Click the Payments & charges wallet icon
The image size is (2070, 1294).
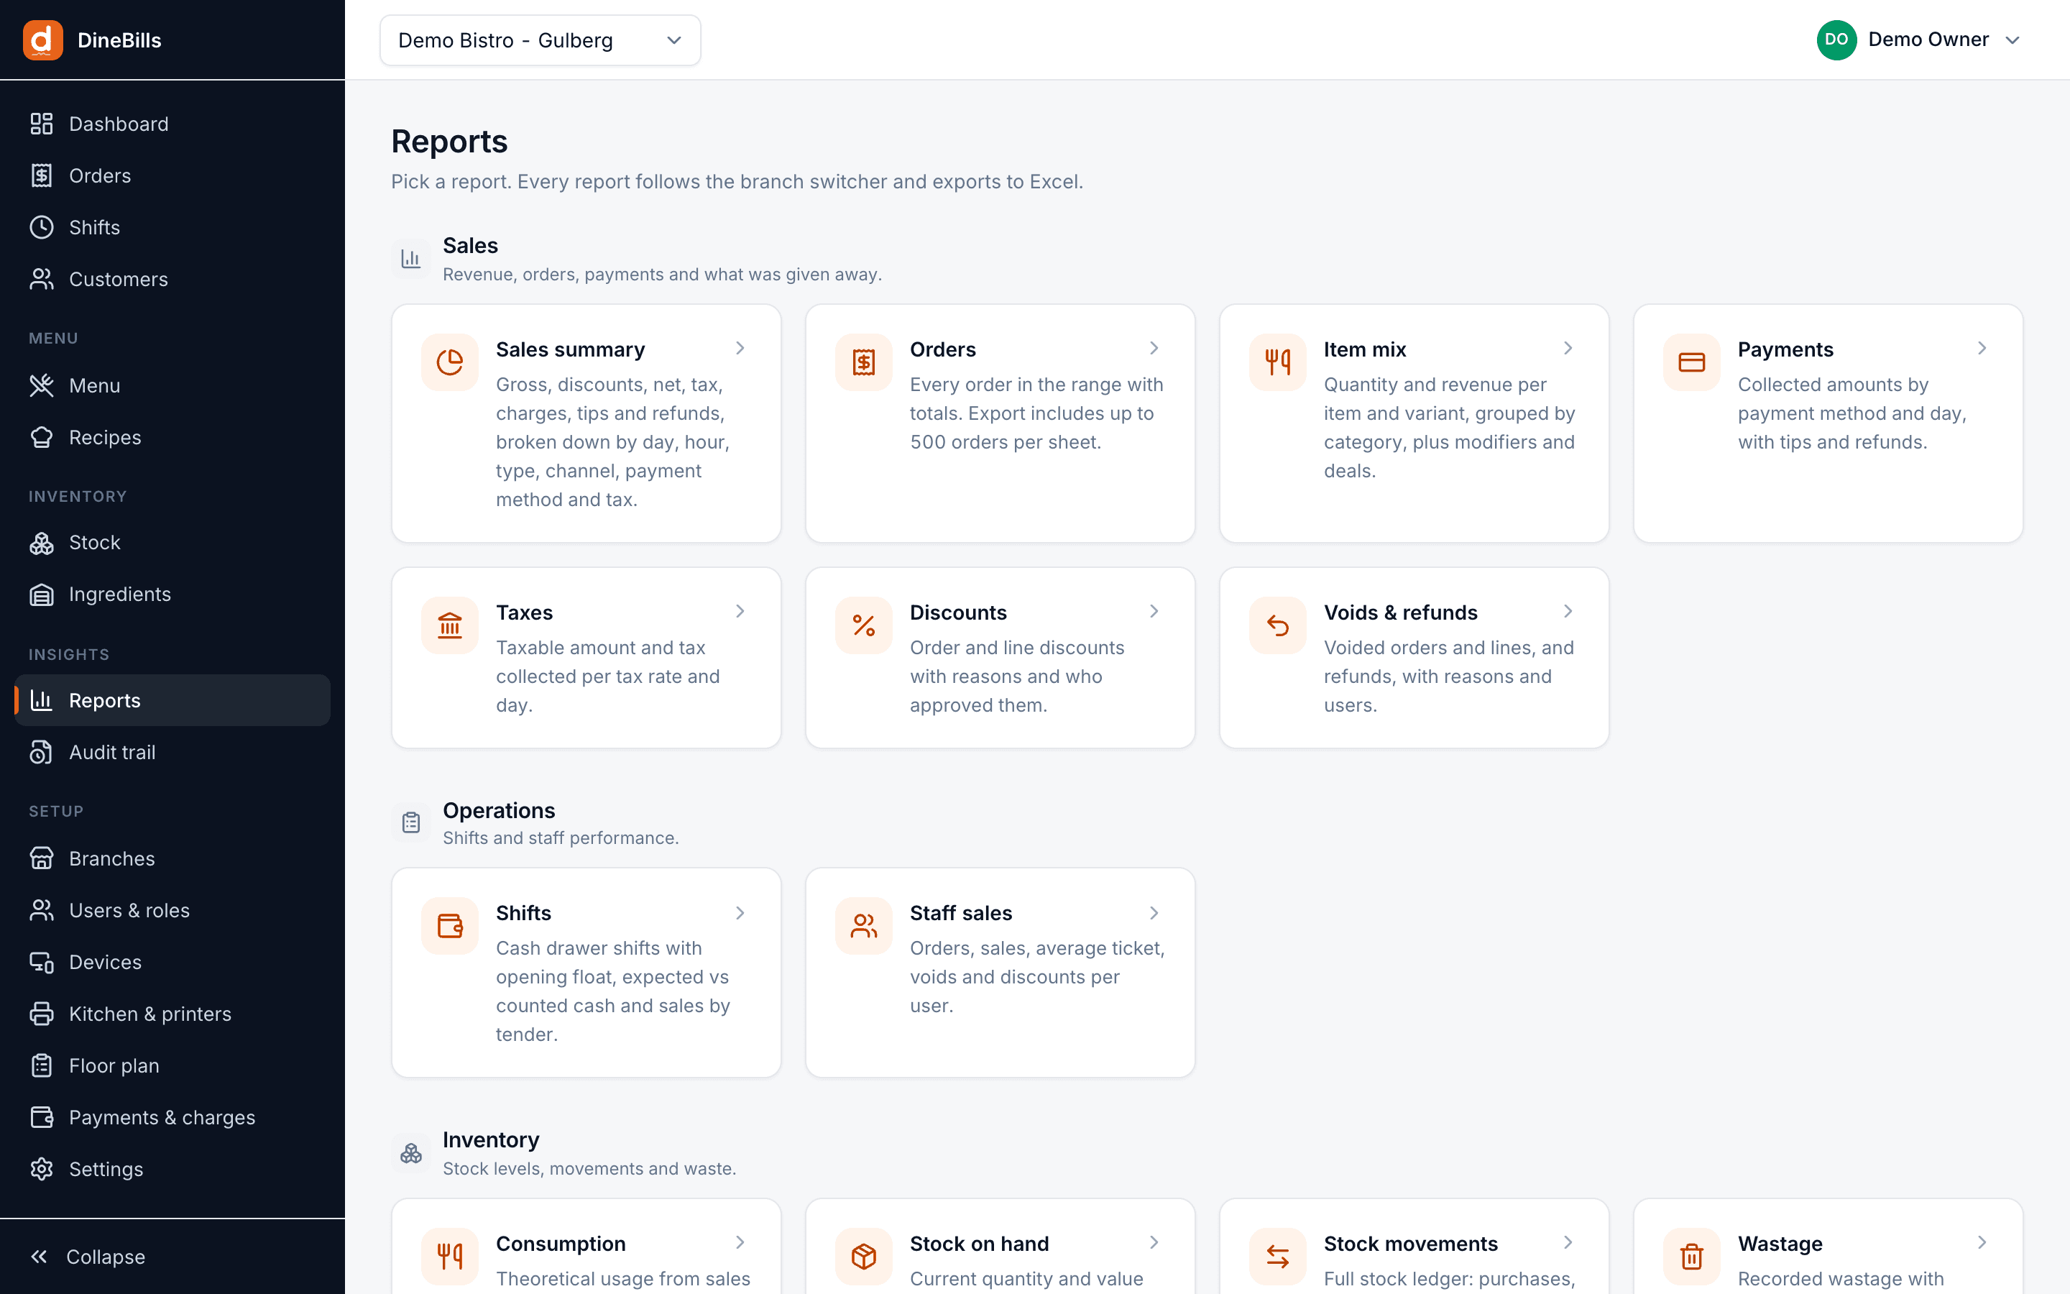pyautogui.click(x=42, y=1118)
